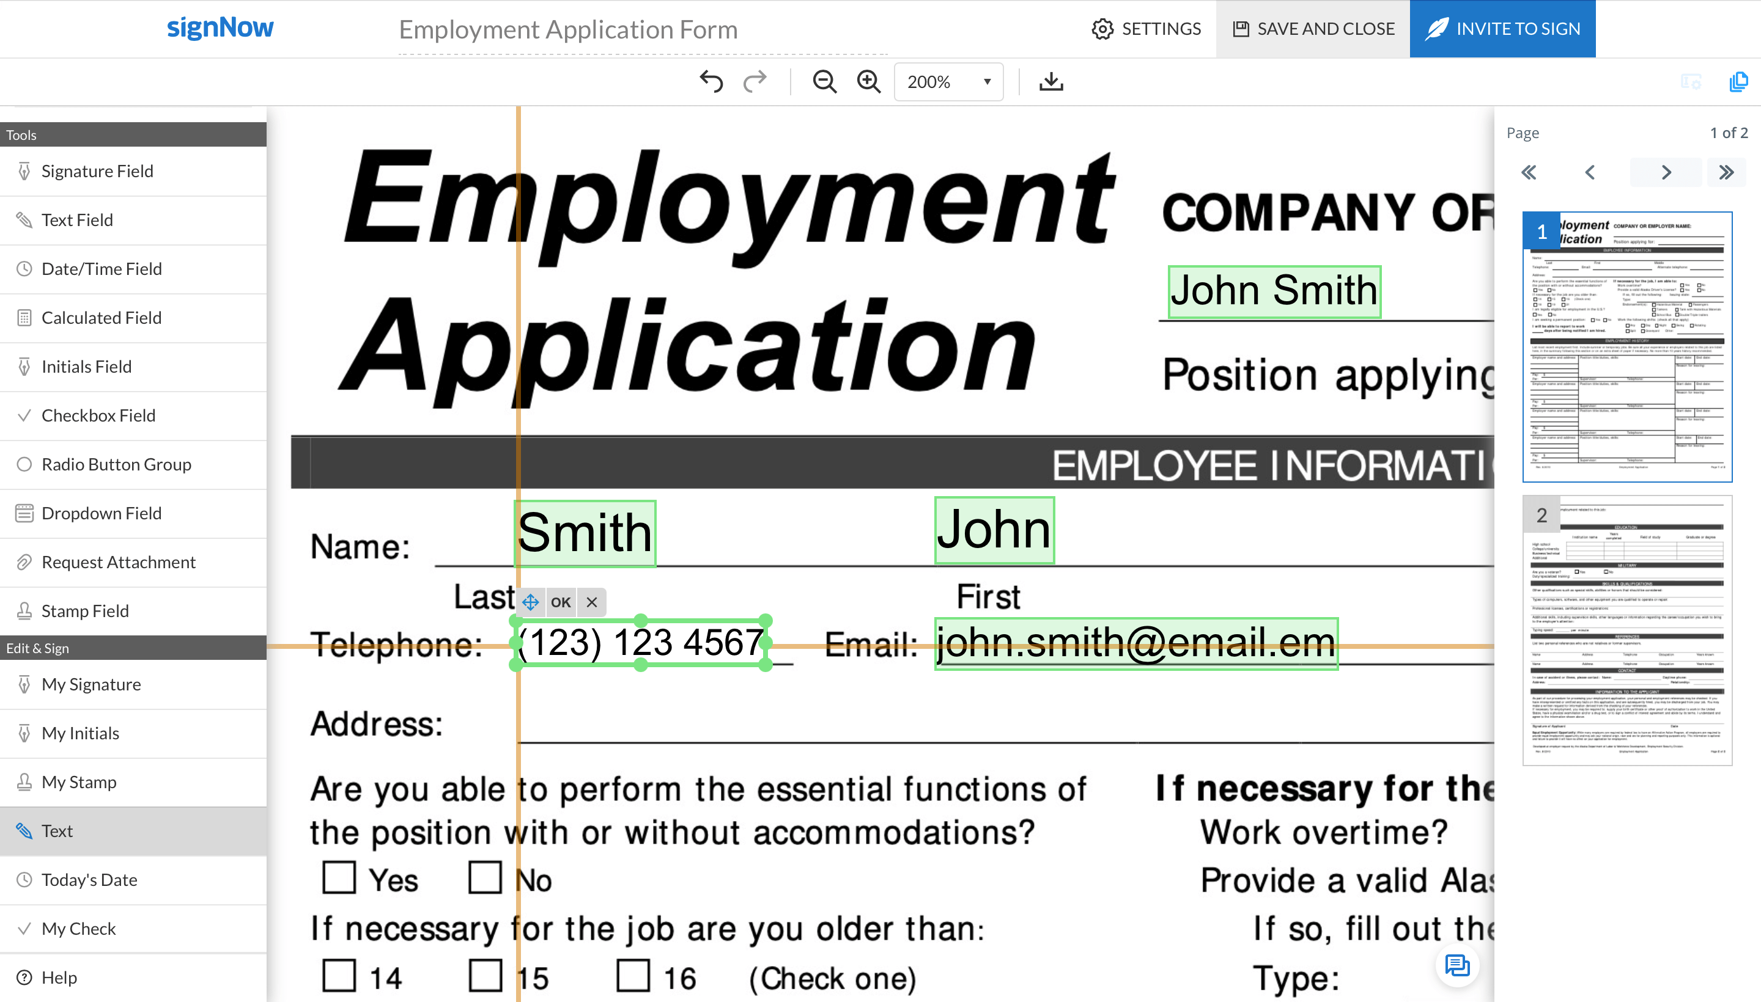Select the Text tool under Edit & Sign

pos(57,831)
